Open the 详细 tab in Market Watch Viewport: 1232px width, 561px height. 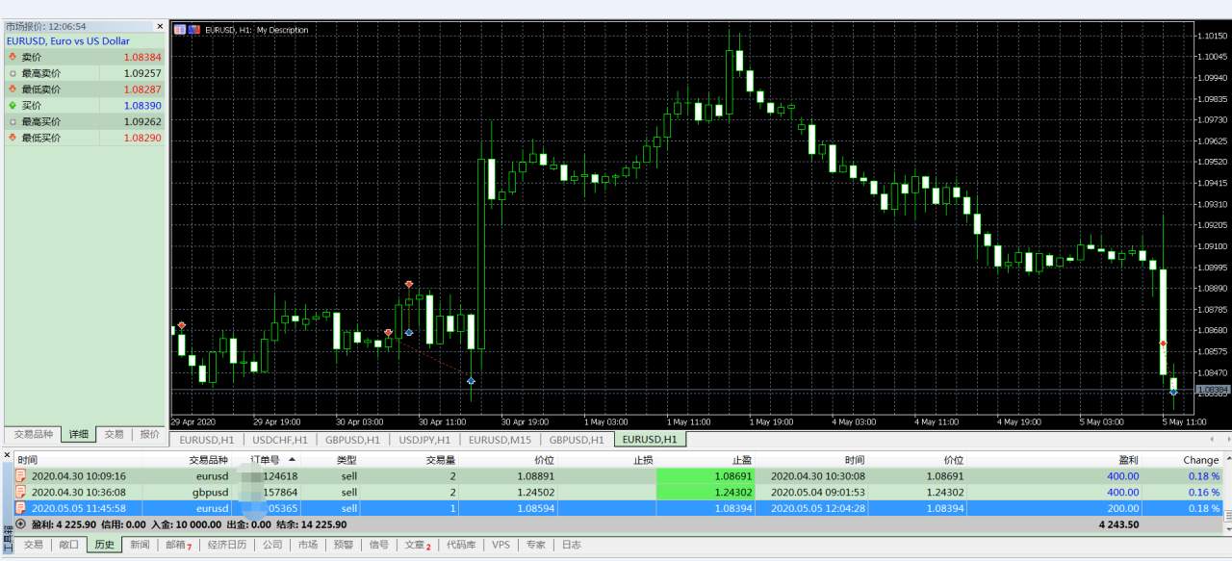(x=79, y=435)
